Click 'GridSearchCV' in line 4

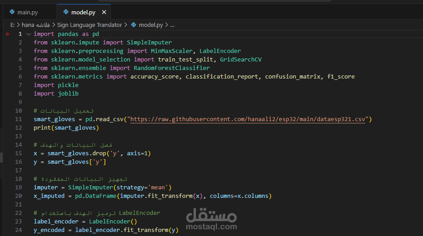[x=240, y=59]
